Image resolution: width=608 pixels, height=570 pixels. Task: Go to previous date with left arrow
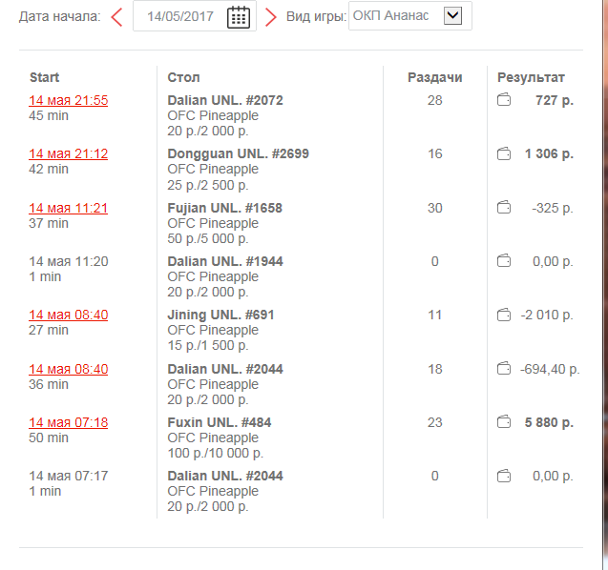[x=116, y=17]
